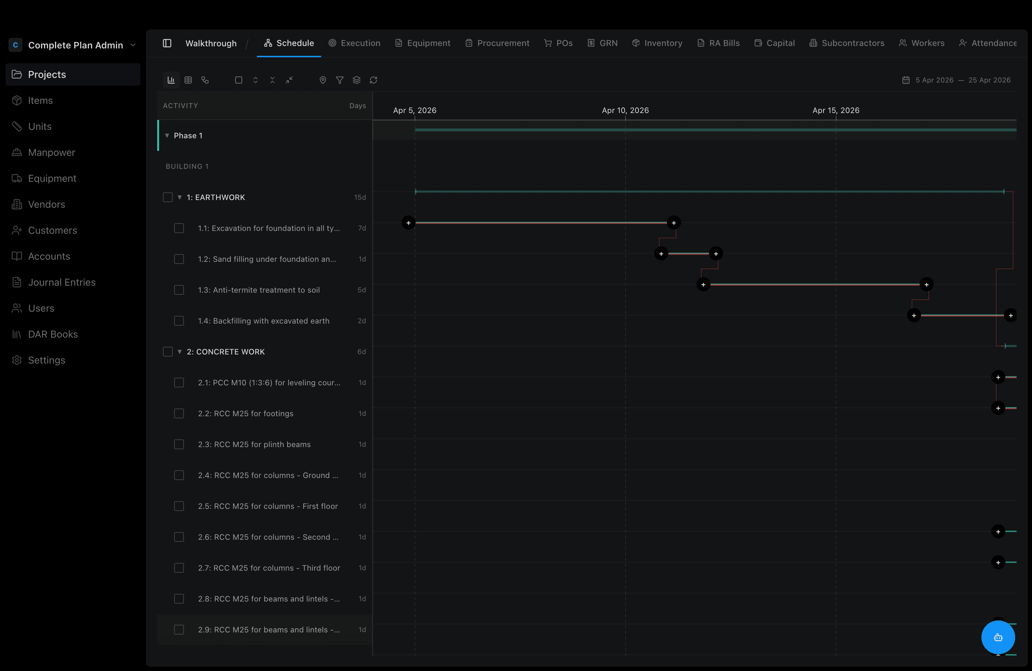Select the Gantt chart view icon
1032x671 pixels.
pyautogui.click(x=171, y=80)
